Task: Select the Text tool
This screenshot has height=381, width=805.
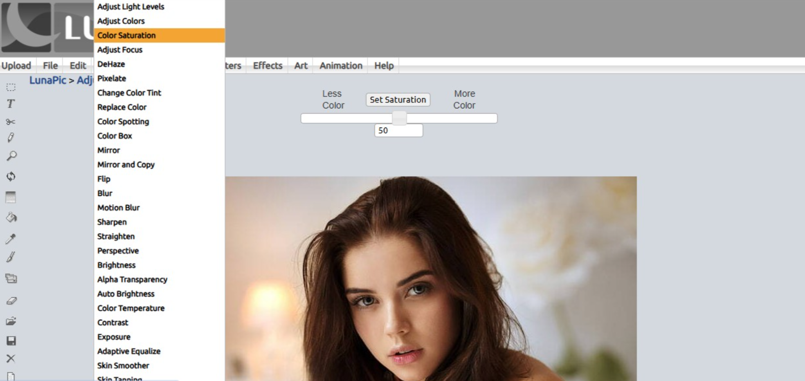Action: coord(11,104)
